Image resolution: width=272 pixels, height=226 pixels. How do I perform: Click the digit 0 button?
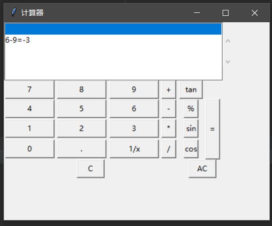(30, 149)
